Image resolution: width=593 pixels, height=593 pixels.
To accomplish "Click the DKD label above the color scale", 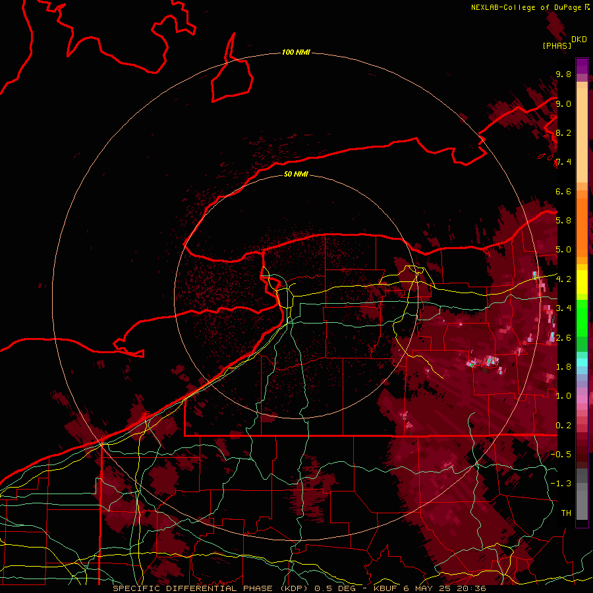I will click(x=579, y=40).
